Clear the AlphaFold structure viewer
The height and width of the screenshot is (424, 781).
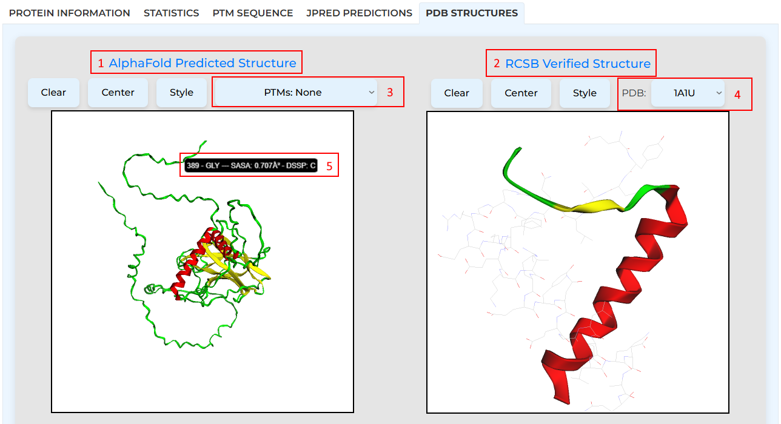click(53, 93)
